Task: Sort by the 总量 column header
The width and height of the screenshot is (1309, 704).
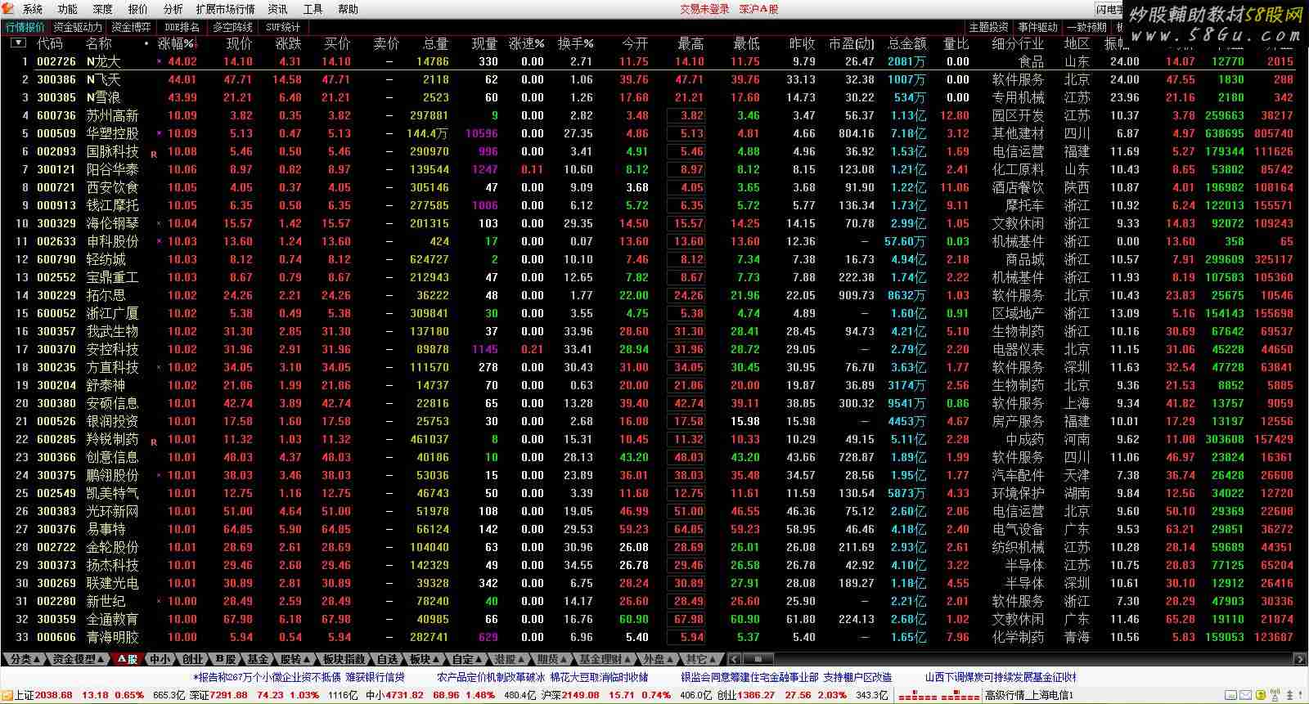Action: pos(435,43)
